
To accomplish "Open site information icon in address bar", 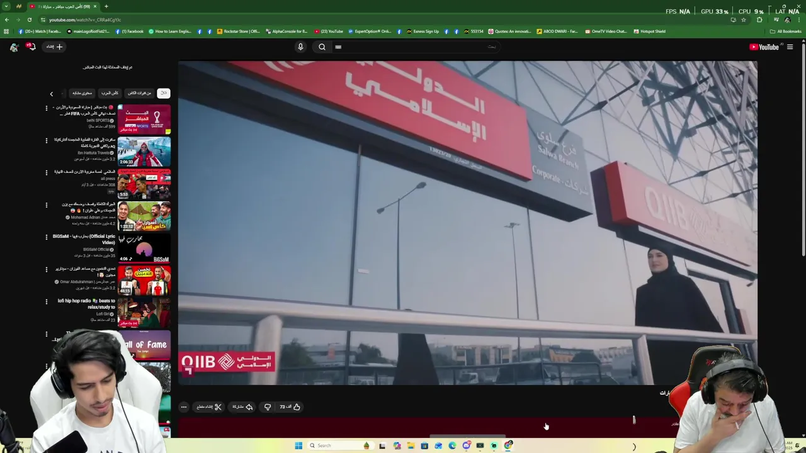I will (43, 20).
